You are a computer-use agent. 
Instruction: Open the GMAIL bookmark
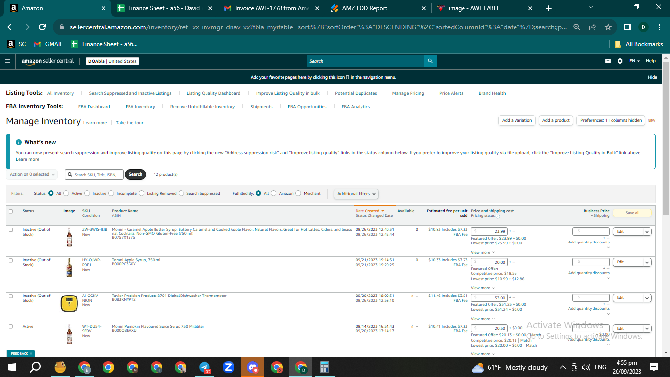tap(49, 44)
